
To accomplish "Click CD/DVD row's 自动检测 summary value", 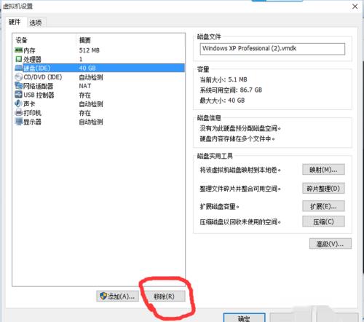I will pos(91,77).
